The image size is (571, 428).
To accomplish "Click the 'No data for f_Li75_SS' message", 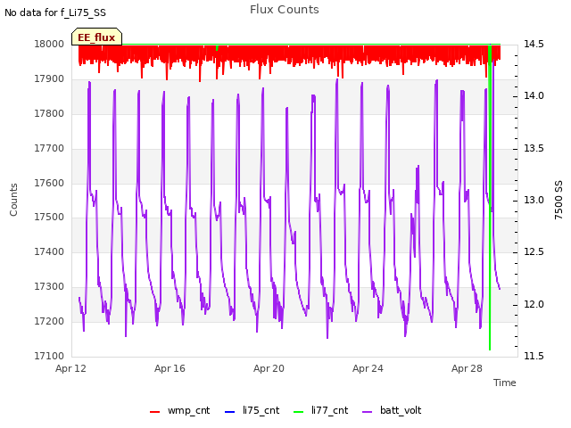I will (x=55, y=12).
